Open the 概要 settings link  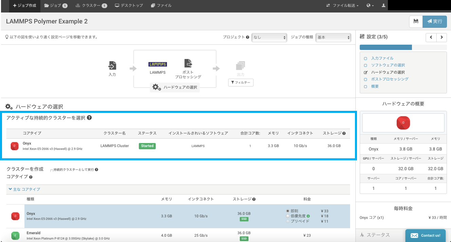pos(375,86)
